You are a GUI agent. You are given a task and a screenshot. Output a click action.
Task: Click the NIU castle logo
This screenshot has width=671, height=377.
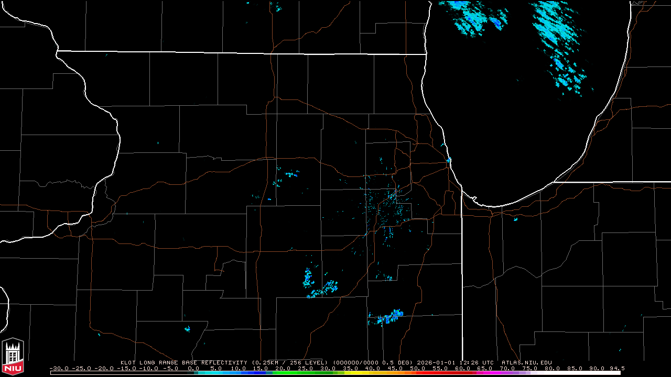tap(13, 356)
